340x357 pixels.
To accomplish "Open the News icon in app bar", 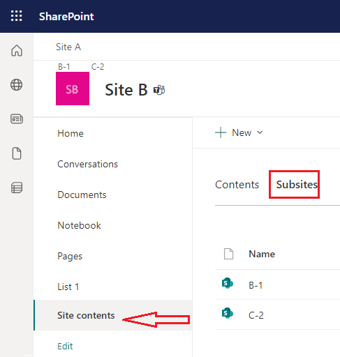I will 17,119.
